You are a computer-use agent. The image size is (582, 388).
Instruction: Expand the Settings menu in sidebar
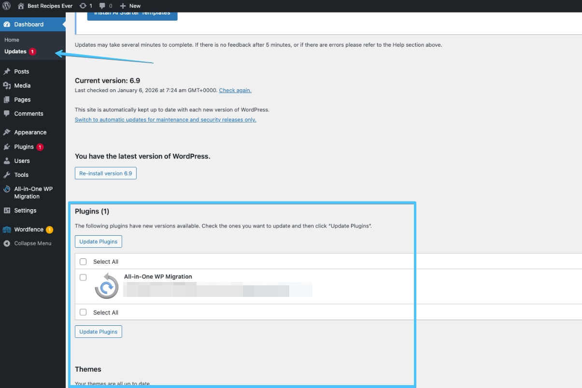[25, 211]
